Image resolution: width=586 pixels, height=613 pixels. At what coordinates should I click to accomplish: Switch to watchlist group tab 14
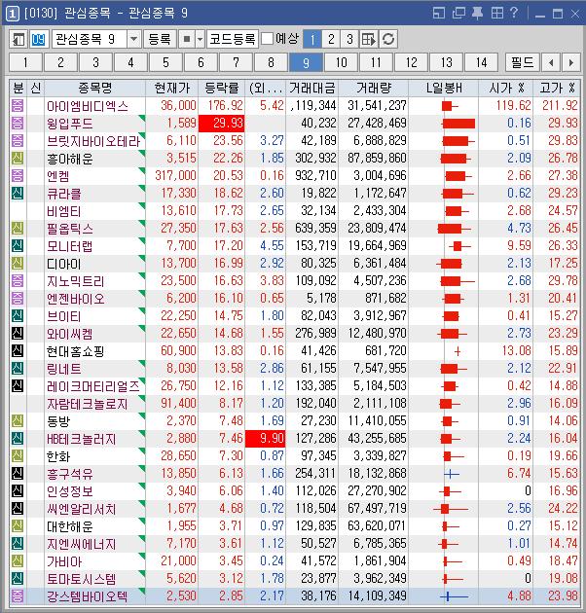click(x=481, y=62)
